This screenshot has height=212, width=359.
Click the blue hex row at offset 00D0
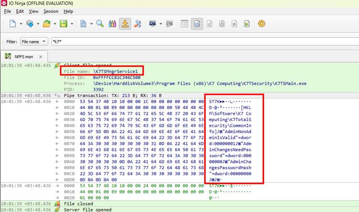pos(98,180)
